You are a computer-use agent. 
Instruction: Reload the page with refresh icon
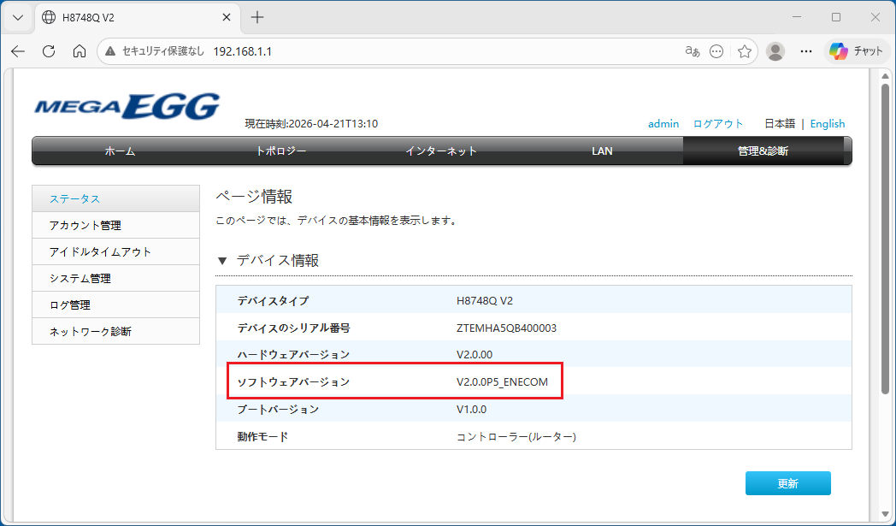pos(49,51)
